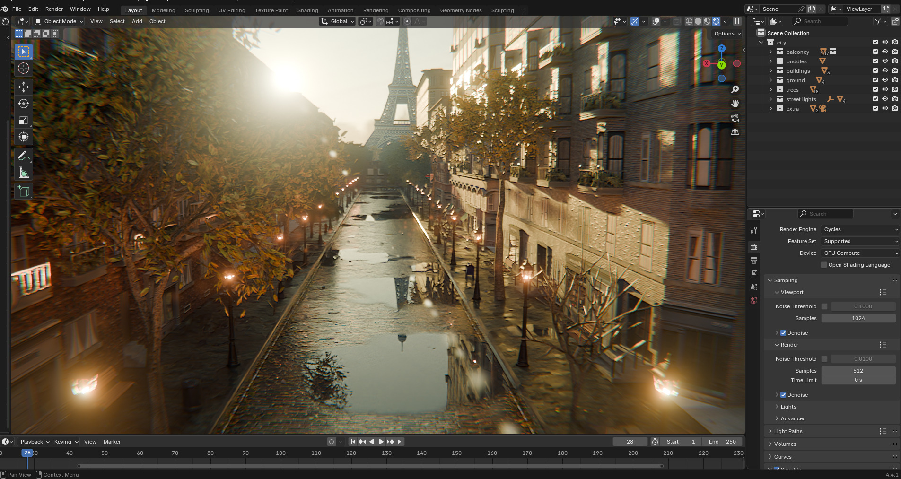This screenshot has width=901, height=479.
Task: Disable Render Denoise checkbox
Action: [x=783, y=395]
